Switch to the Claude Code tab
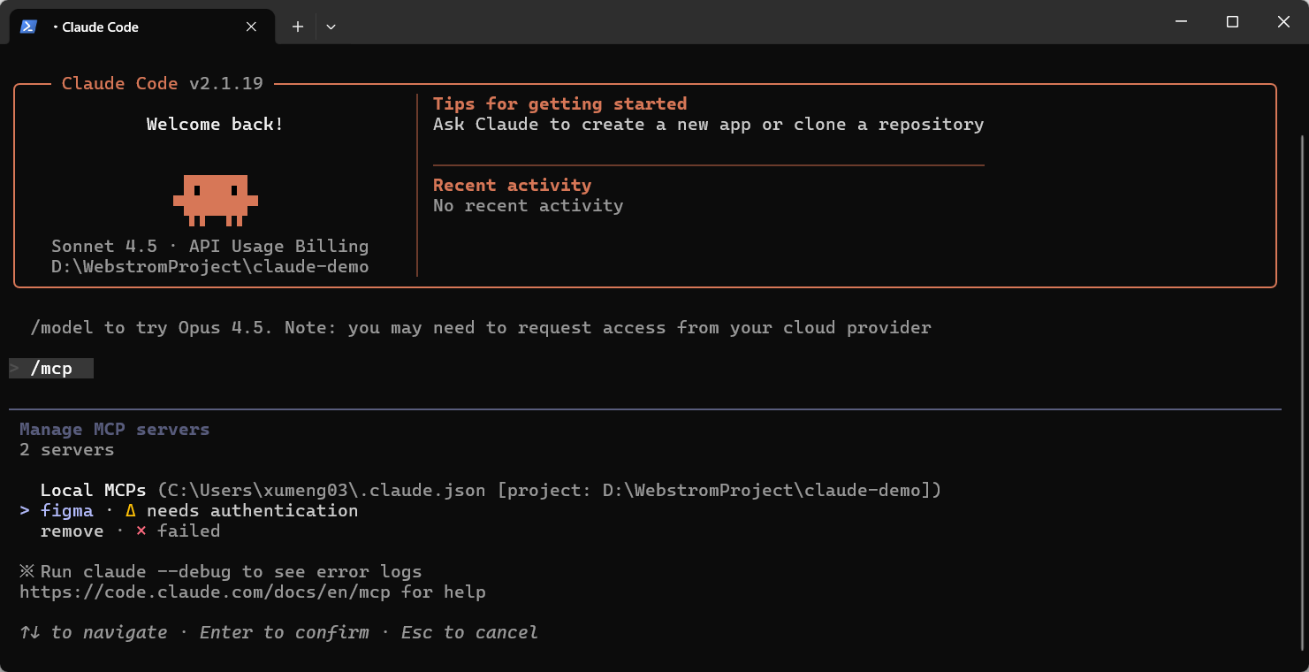The image size is (1309, 672). [141, 27]
